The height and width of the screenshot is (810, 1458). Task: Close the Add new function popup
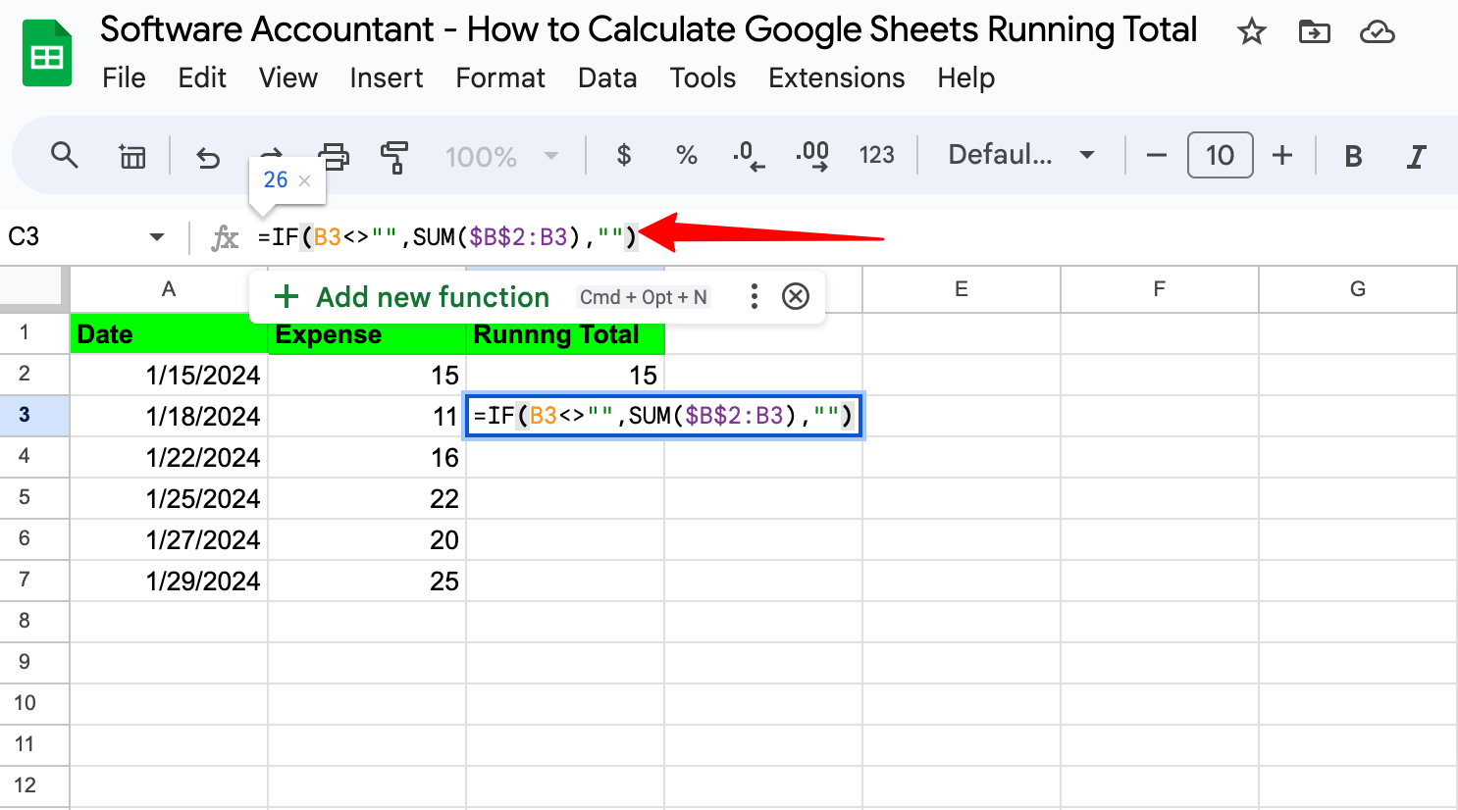[796, 296]
